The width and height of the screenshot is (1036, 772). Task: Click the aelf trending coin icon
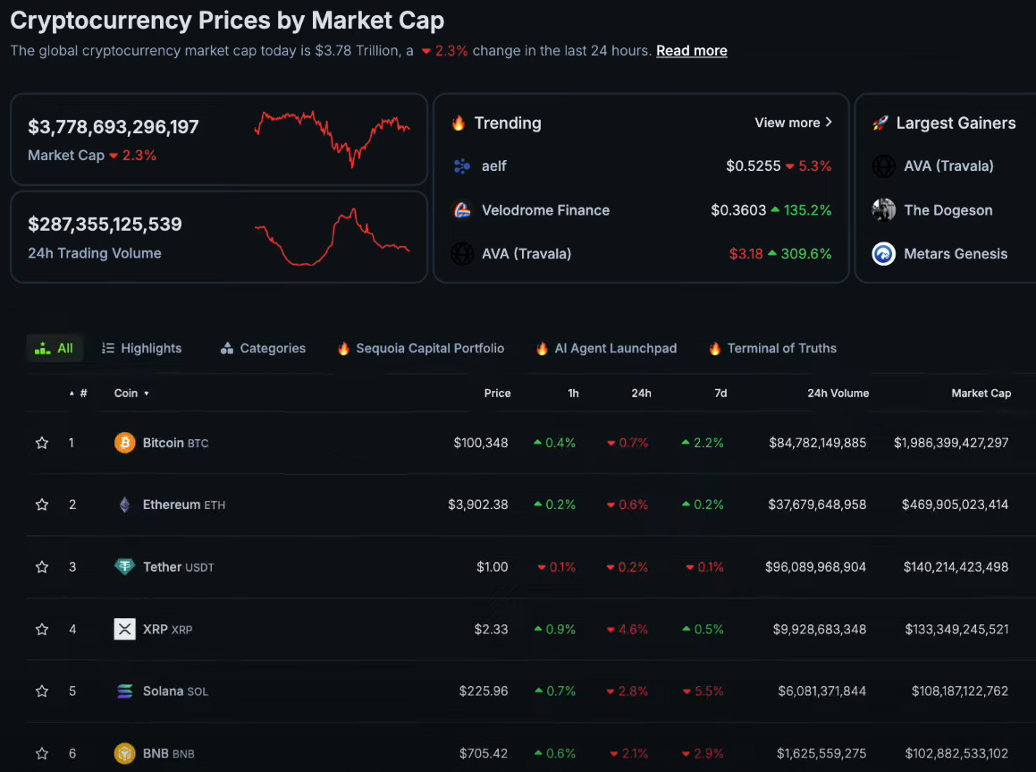pyautogui.click(x=462, y=166)
